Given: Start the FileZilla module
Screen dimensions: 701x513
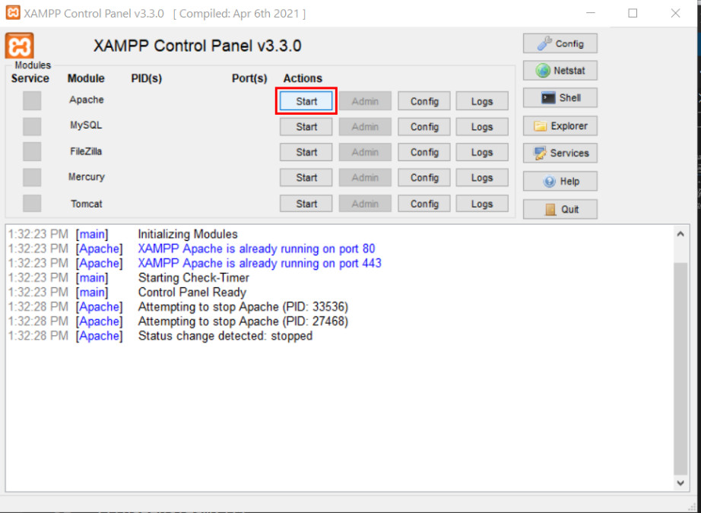Looking at the screenshot, I should 306,153.
